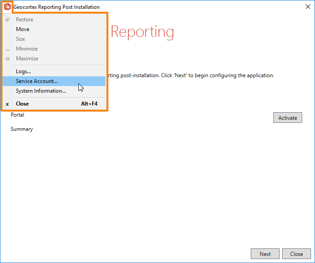The image size is (315, 263).
Task: Click the Geocortex app icon in title bar
Action: 7,7
